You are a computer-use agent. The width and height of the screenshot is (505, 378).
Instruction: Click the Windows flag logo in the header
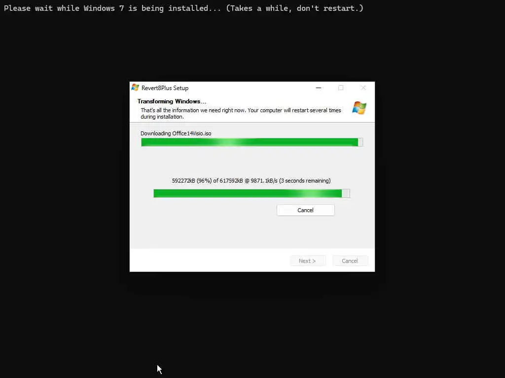tap(359, 108)
